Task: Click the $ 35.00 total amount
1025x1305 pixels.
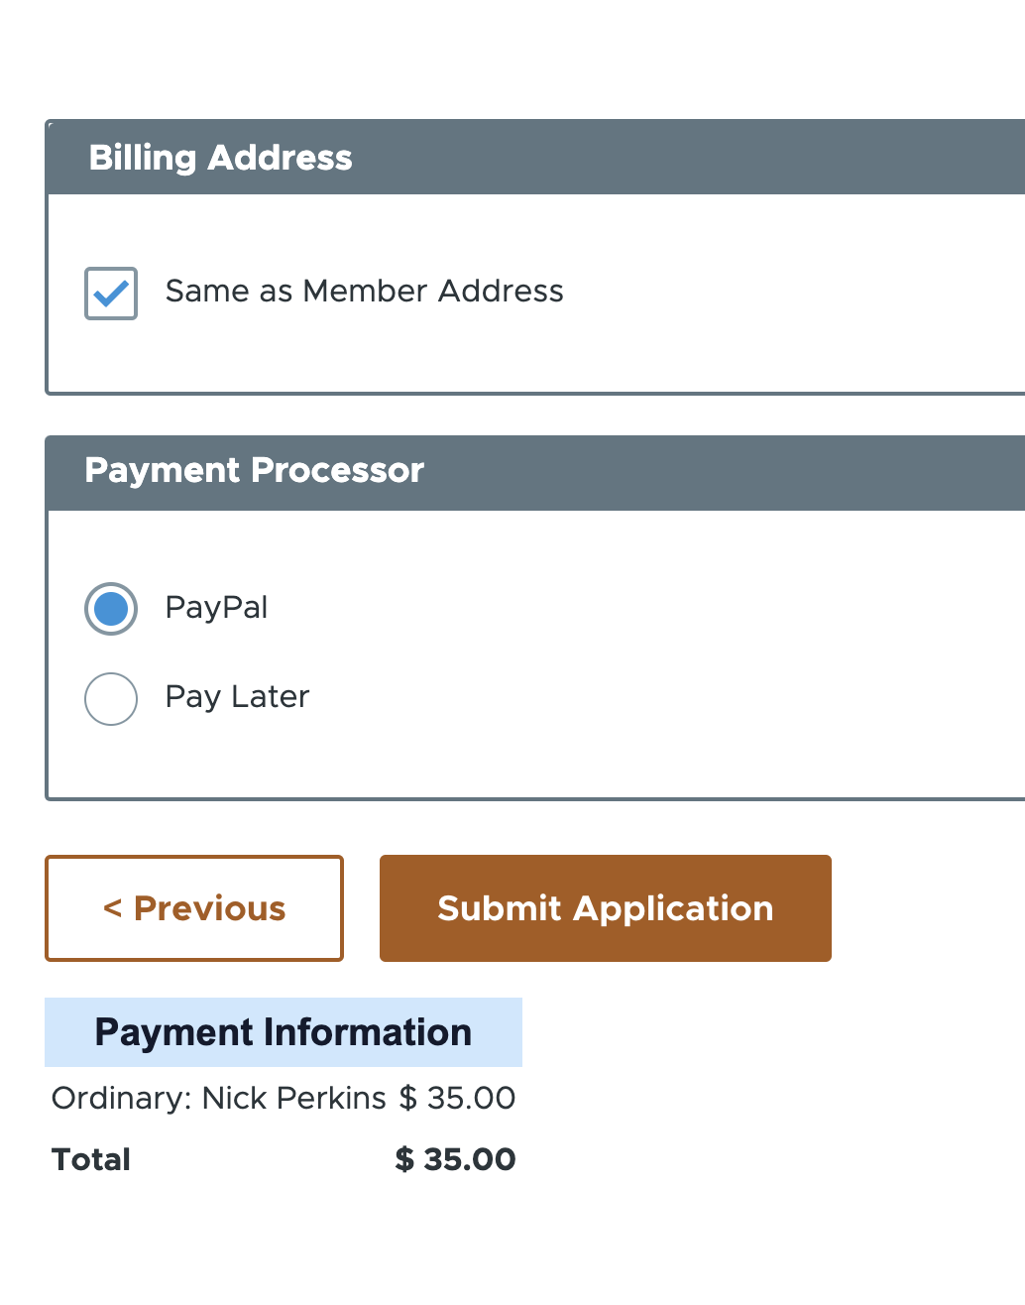Action: [454, 1159]
